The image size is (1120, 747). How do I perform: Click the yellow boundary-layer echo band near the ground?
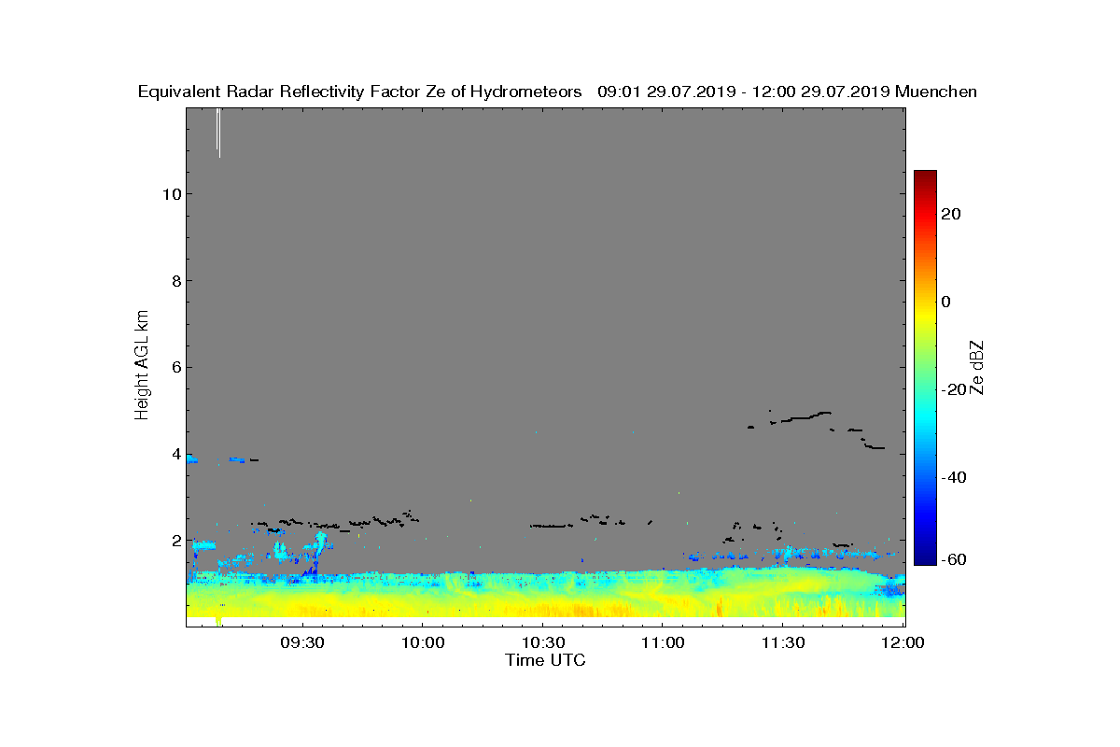pyautogui.click(x=545, y=606)
